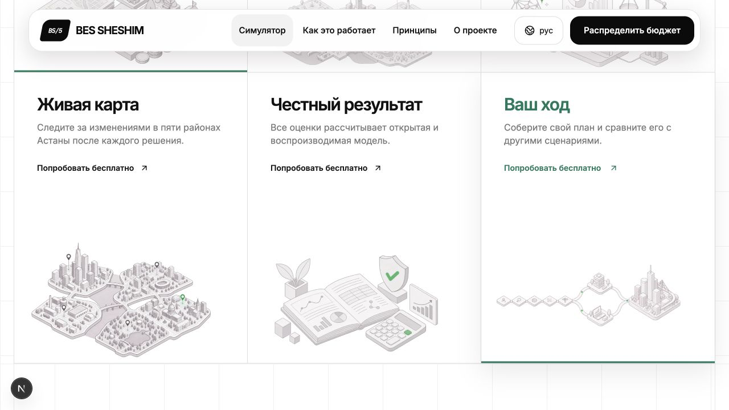Select the Симулятор nav item

tap(262, 31)
